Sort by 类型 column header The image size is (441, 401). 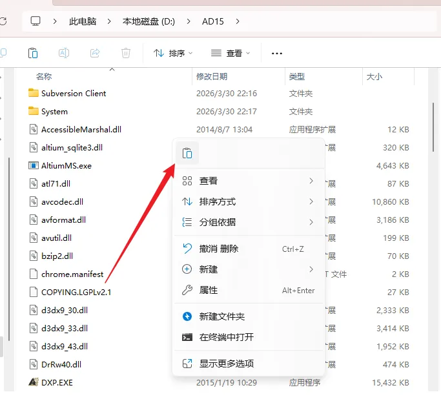click(297, 76)
